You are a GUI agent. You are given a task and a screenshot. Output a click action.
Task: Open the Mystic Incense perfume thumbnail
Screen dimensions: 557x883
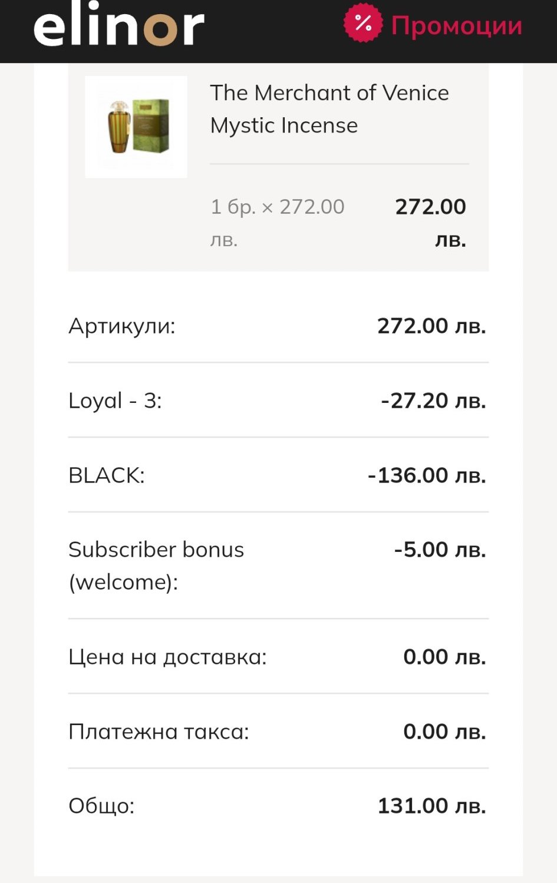(136, 127)
